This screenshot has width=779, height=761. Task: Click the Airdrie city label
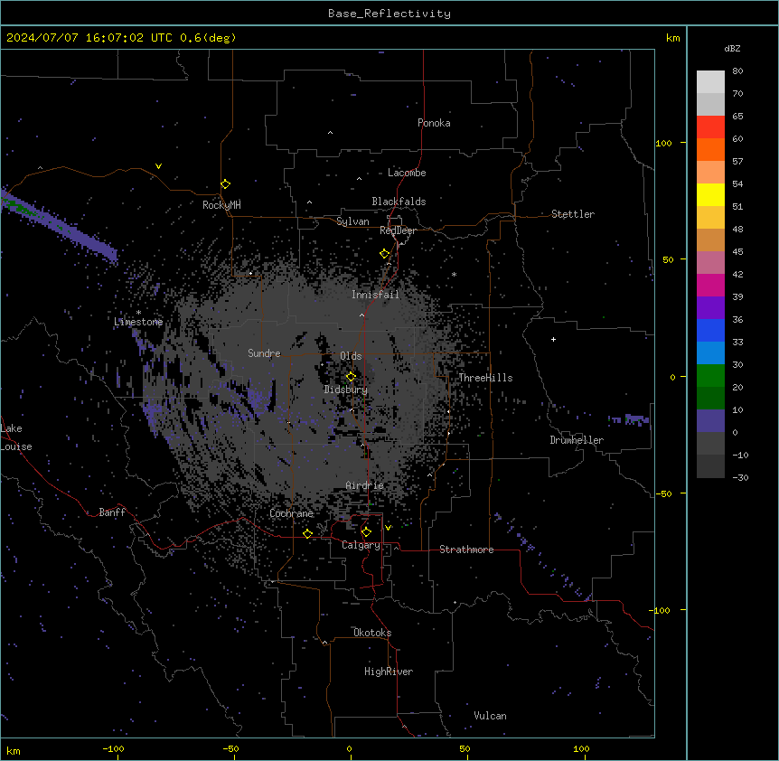tap(365, 485)
